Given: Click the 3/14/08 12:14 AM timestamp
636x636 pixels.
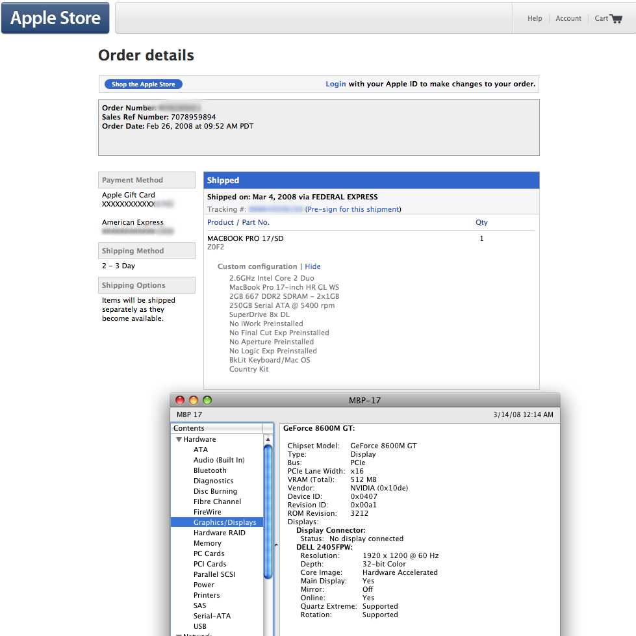Looking at the screenshot, I should pos(523,414).
